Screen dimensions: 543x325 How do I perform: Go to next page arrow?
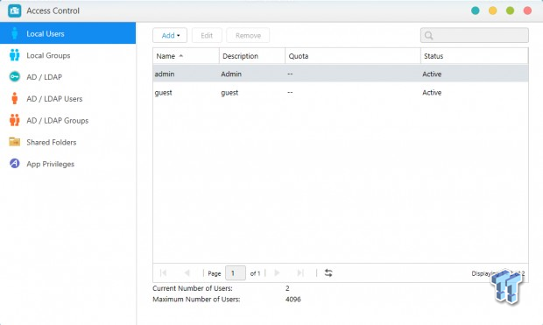pos(277,273)
